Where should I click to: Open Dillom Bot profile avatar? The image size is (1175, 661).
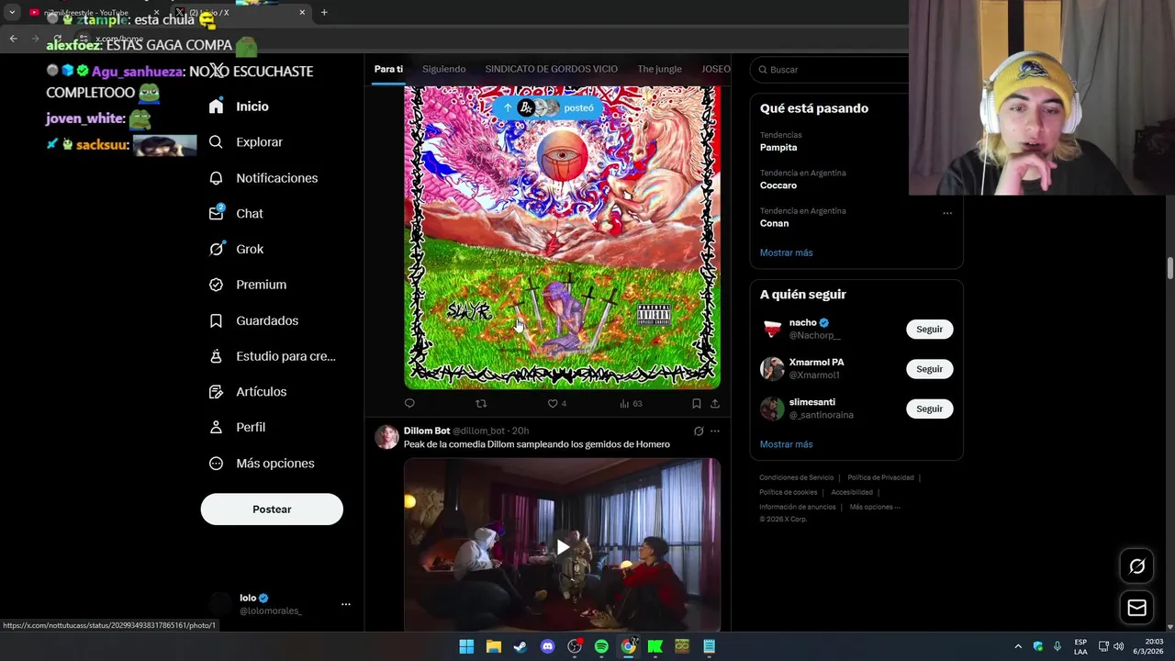click(386, 437)
